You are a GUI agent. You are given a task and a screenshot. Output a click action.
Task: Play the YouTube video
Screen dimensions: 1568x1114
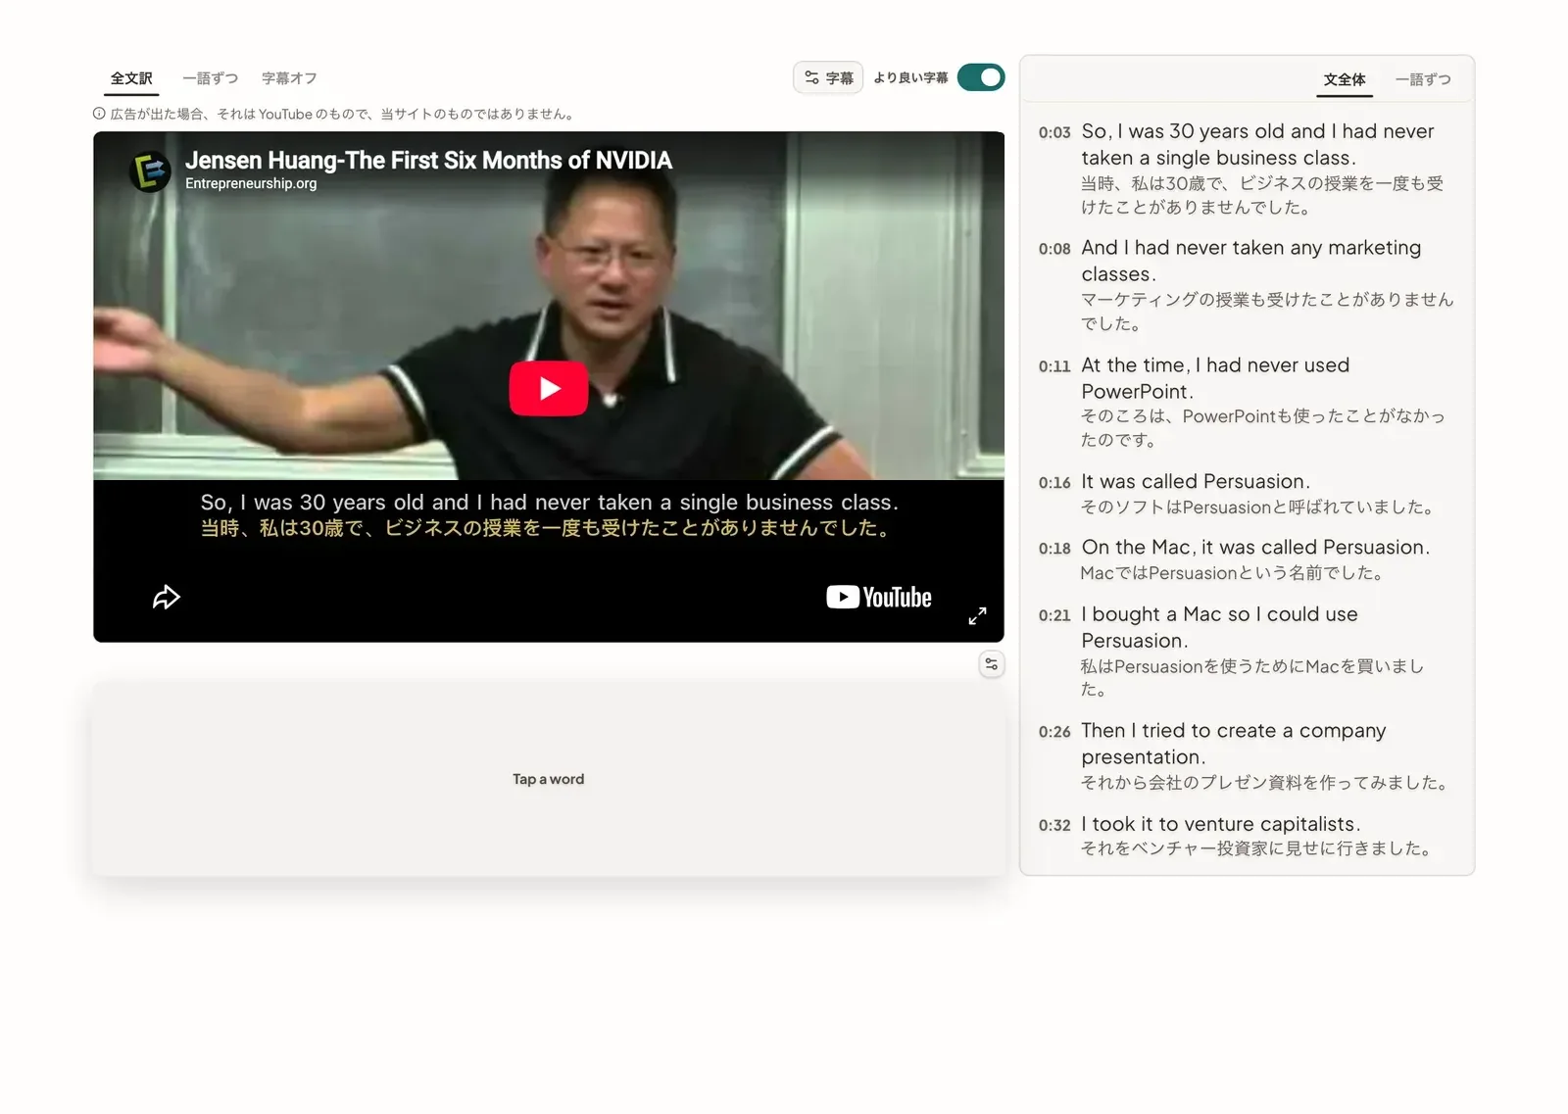coord(548,388)
